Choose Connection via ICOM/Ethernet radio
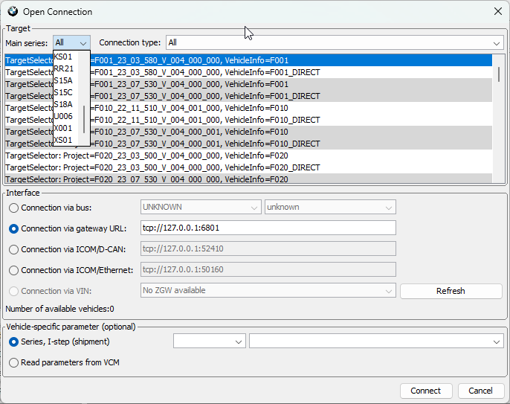Screen dimensions: 510x404 pos(13,270)
